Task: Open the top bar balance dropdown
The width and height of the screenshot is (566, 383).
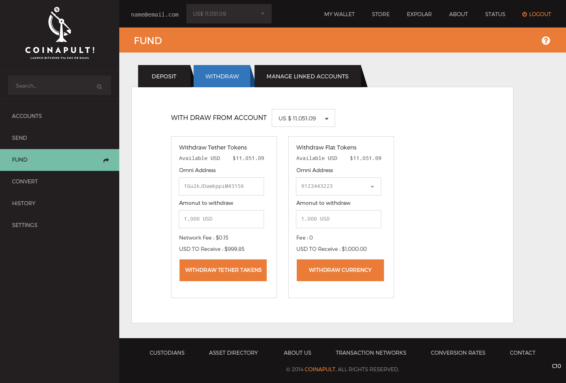Action: coord(229,14)
